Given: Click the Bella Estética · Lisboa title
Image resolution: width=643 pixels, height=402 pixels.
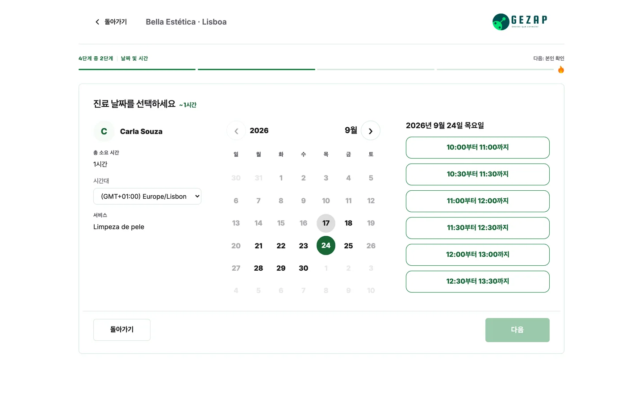Looking at the screenshot, I should 186,22.
